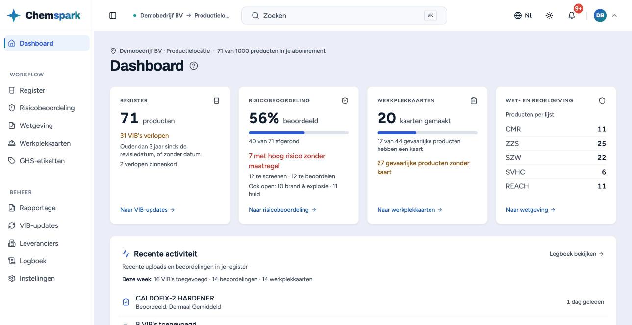The height and width of the screenshot is (325, 632).
Task: Click the REACH list row
Action: coord(556,186)
